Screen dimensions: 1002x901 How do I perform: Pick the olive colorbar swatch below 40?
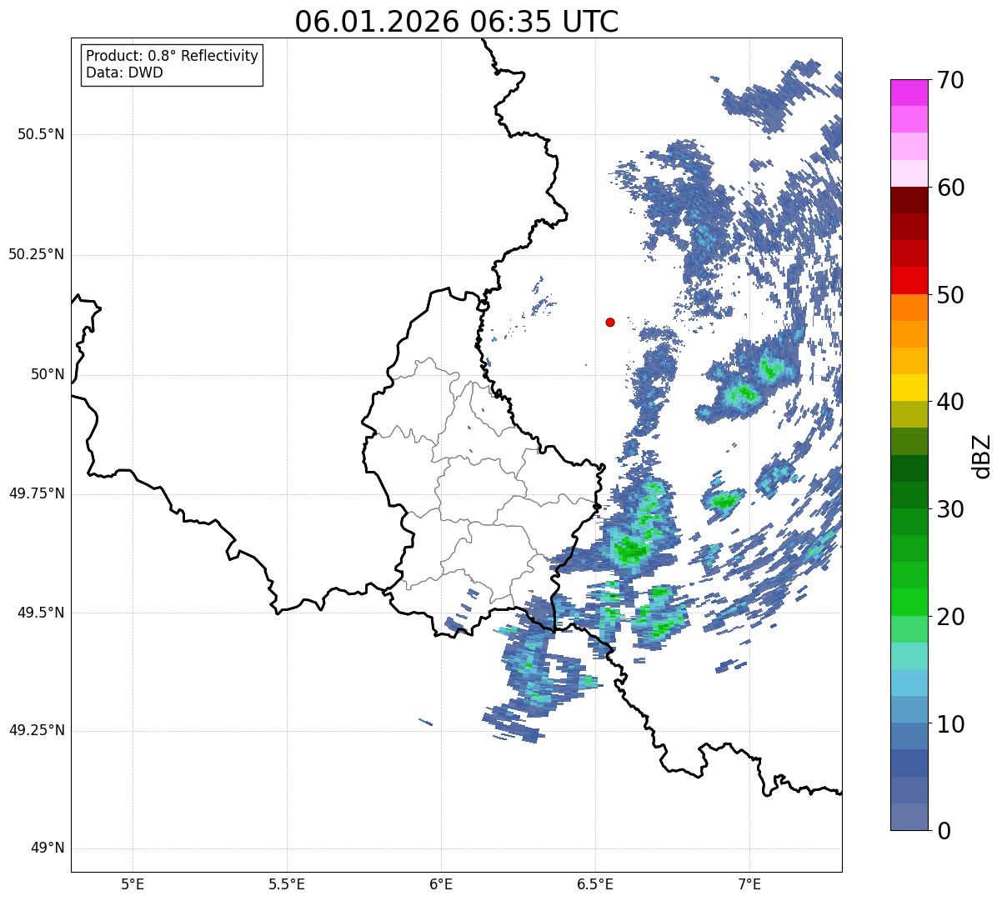click(909, 414)
